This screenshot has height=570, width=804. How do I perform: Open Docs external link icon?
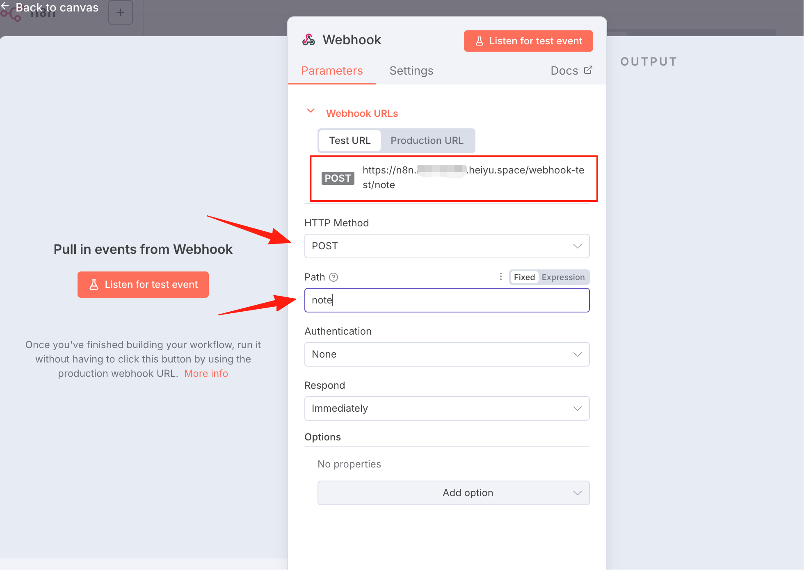(588, 70)
